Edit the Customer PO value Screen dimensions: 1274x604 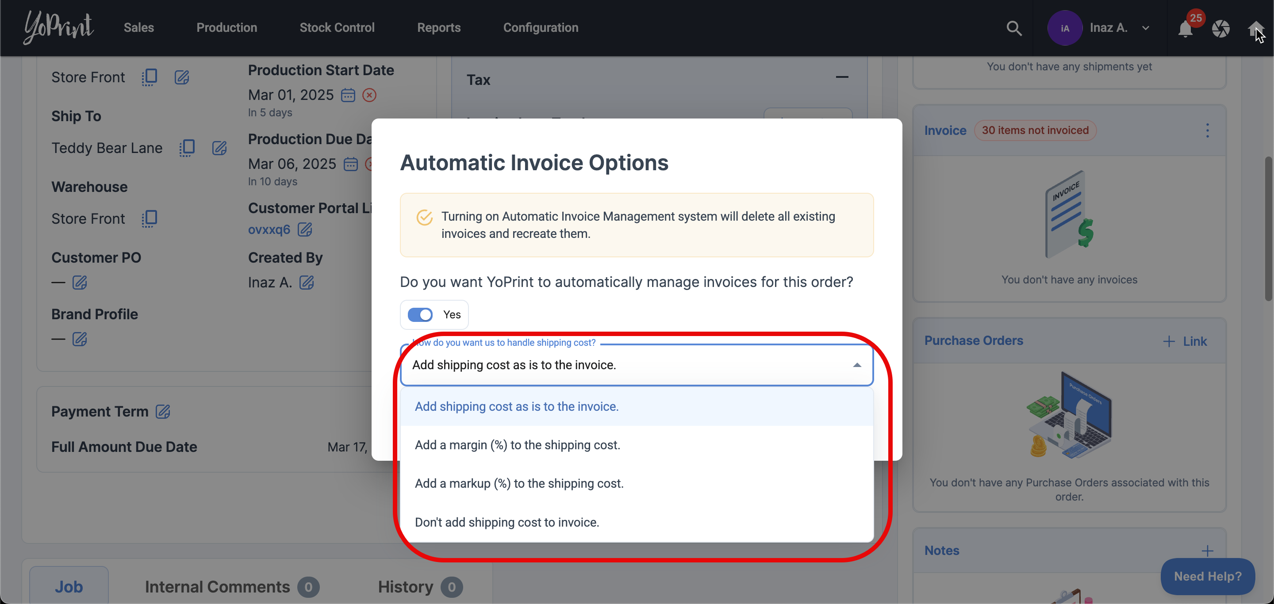(80, 282)
